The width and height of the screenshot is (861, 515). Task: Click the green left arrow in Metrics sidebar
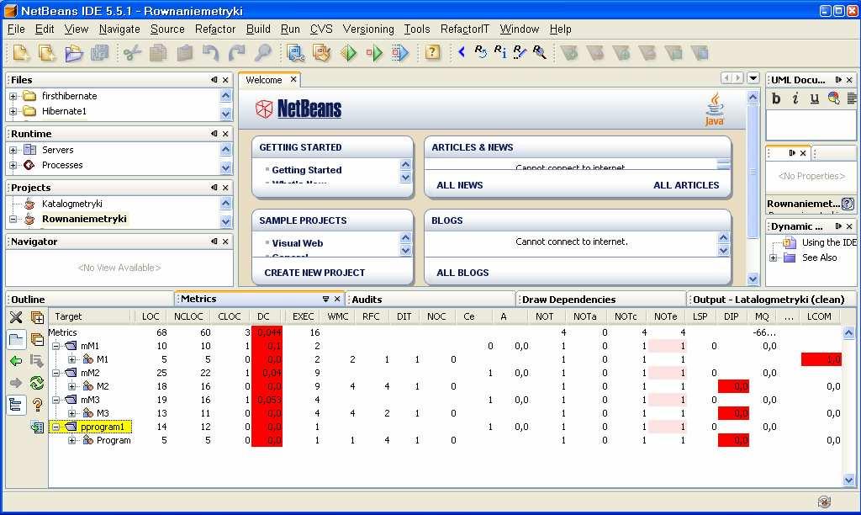[x=16, y=360]
